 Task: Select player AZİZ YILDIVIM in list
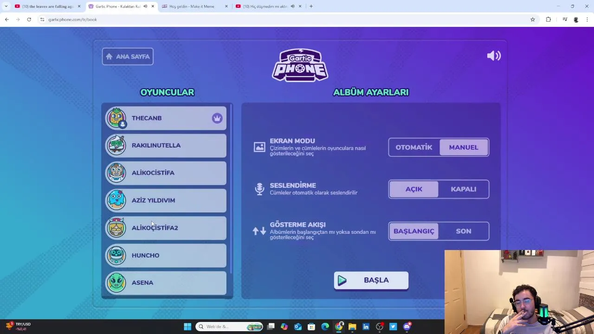coord(166,200)
